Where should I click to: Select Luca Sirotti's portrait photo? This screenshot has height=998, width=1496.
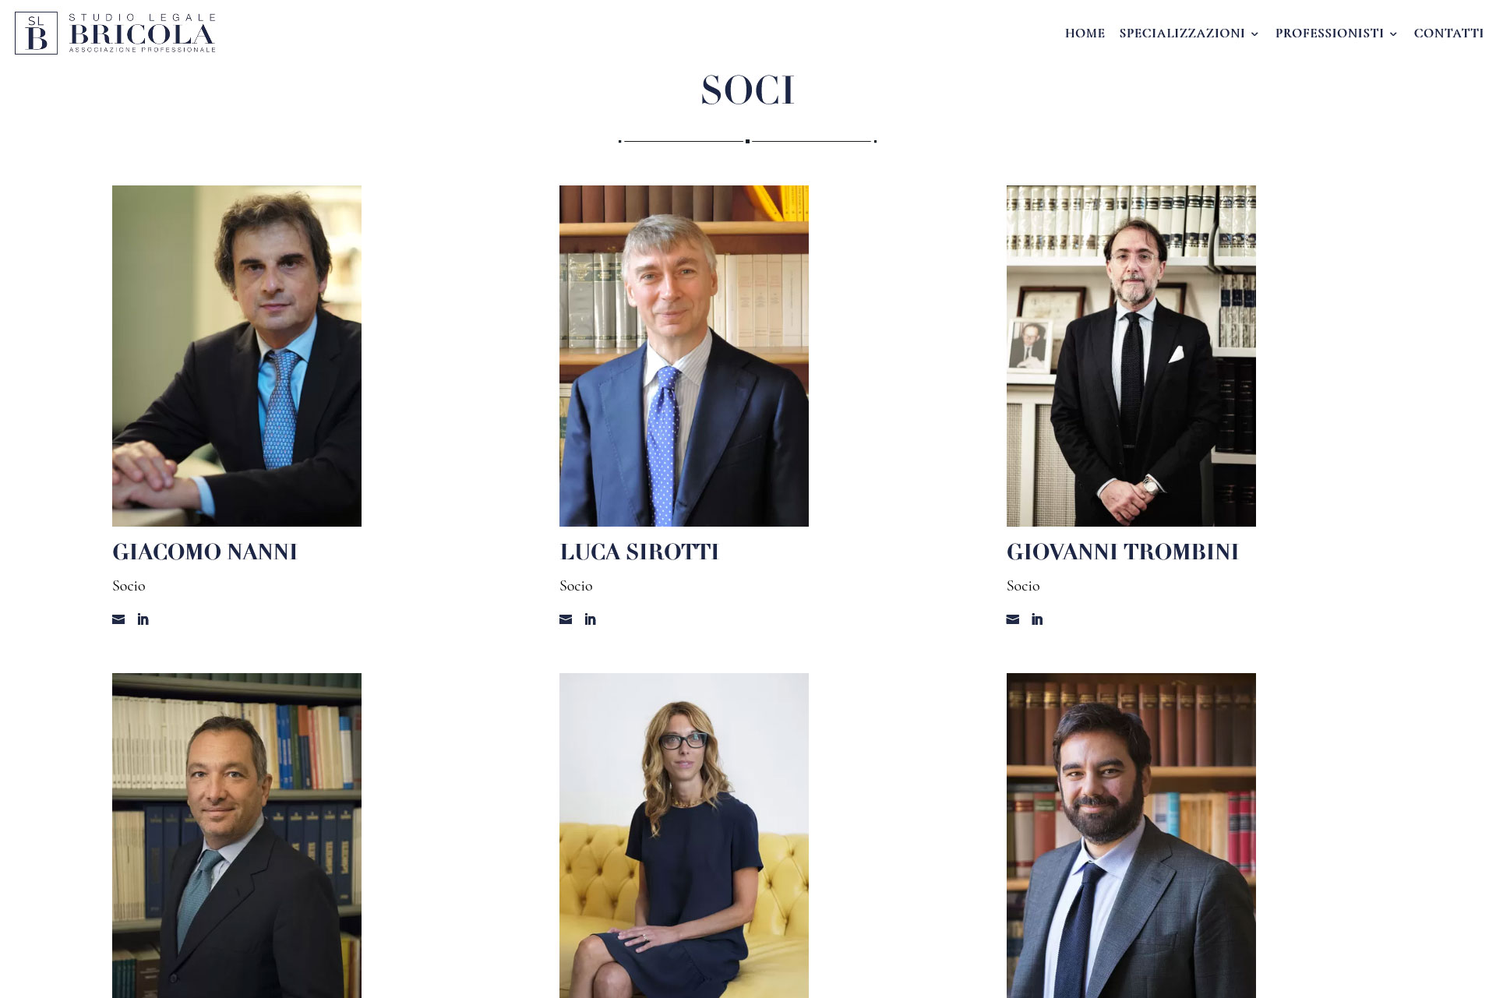pos(684,356)
